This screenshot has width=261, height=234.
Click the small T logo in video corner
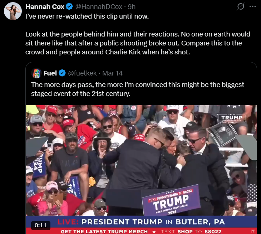253,231
